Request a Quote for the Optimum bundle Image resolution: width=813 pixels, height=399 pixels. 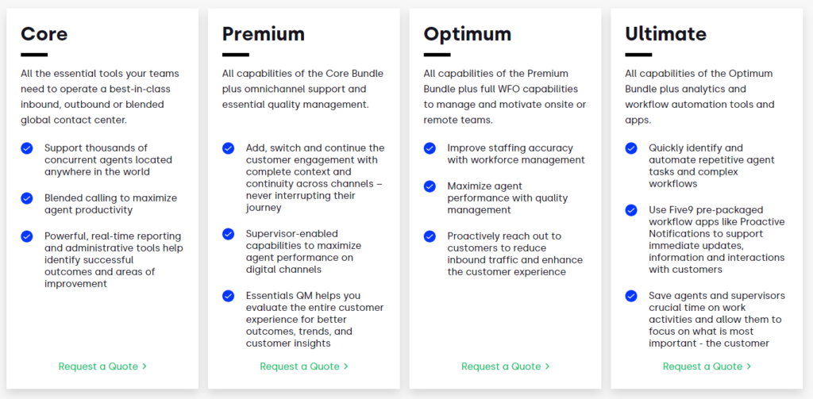506,366
